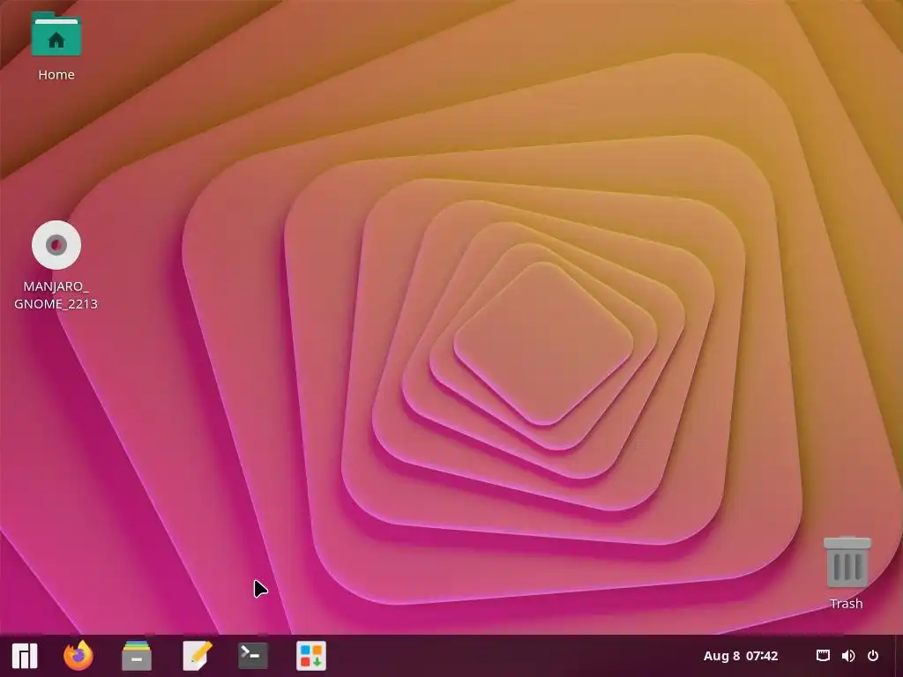This screenshot has width=903, height=677.
Task: Open the Aug 8 07:42 clock
Action: (x=741, y=656)
